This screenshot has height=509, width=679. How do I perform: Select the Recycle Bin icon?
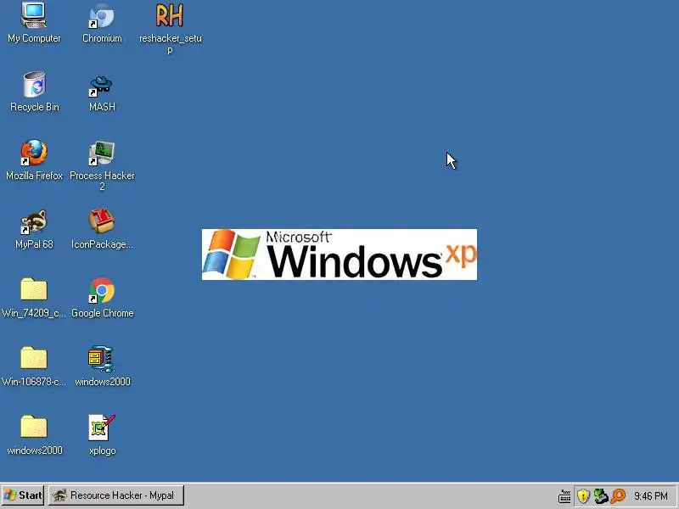34,84
